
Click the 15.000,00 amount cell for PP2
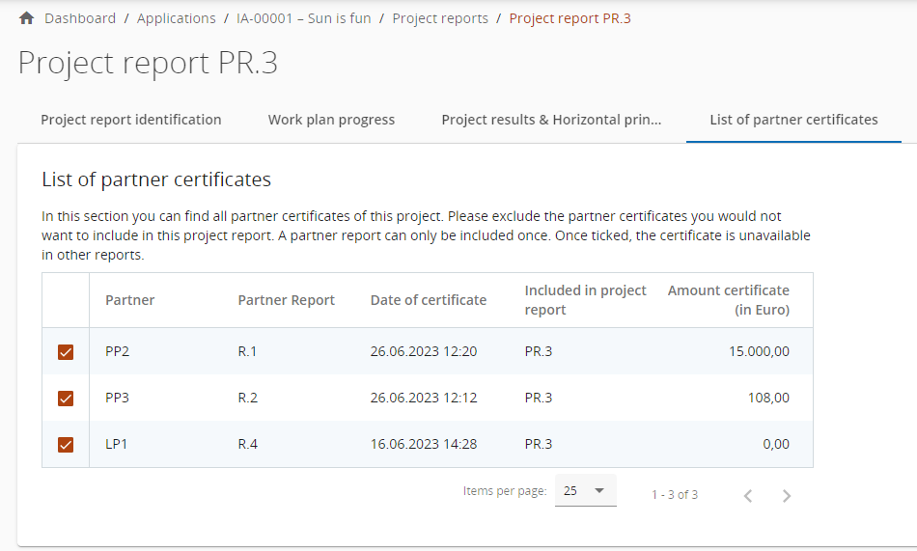pyautogui.click(x=759, y=351)
